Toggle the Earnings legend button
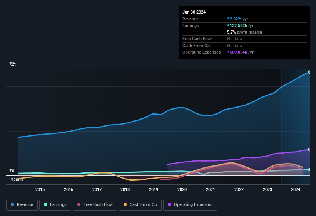 click(55, 205)
